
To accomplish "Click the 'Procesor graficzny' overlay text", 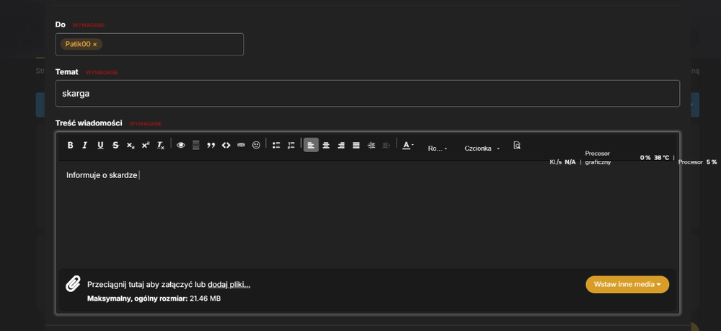I will (x=598, y=158).
